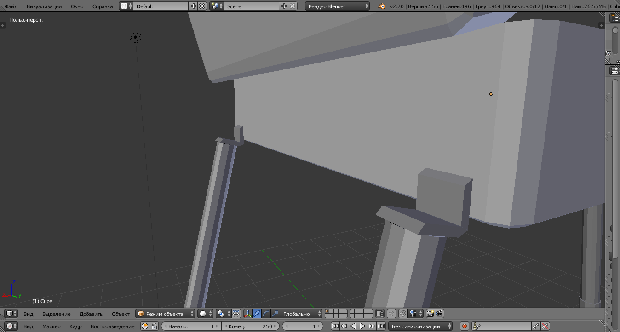
Task: Open the Режим объекта mode dropdown
Action: point(166,314)
